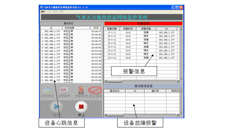Image resolution: width=227 pixels, height=130 pixels.
Task: Toggle checkmark on the 20:03:52 heartbeat row
Action: click(43, 51)
